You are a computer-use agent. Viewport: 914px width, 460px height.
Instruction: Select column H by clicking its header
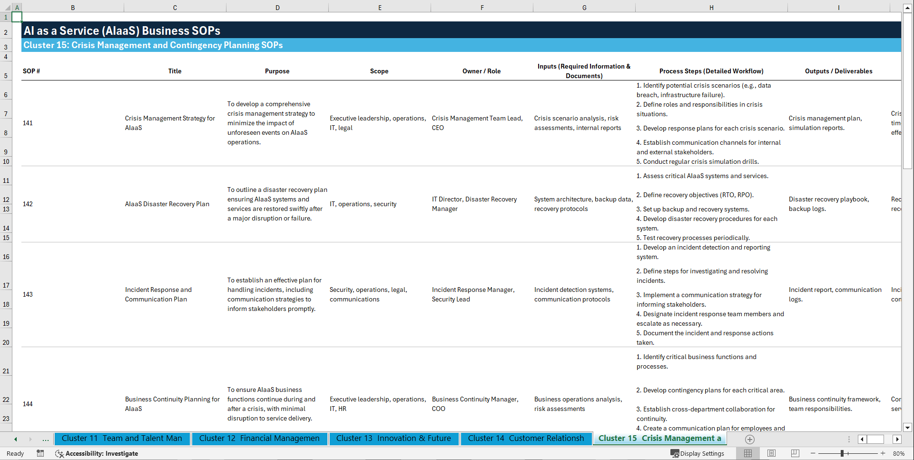[x=711, y=7]
